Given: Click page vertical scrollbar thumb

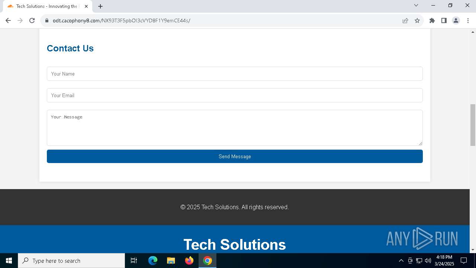Looking at the screenshot, I should click(x=473, y=125).
